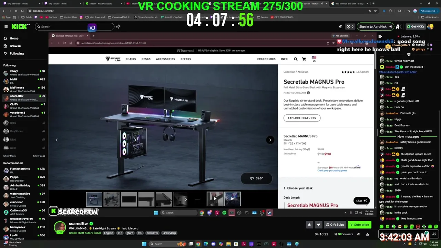Open Microsoft Edge from taskbar
The image size is (441, 248).
pyautogui.click(x=206, y=244)
